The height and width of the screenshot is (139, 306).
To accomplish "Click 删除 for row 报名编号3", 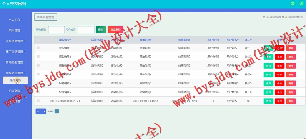I will point(291,66).
